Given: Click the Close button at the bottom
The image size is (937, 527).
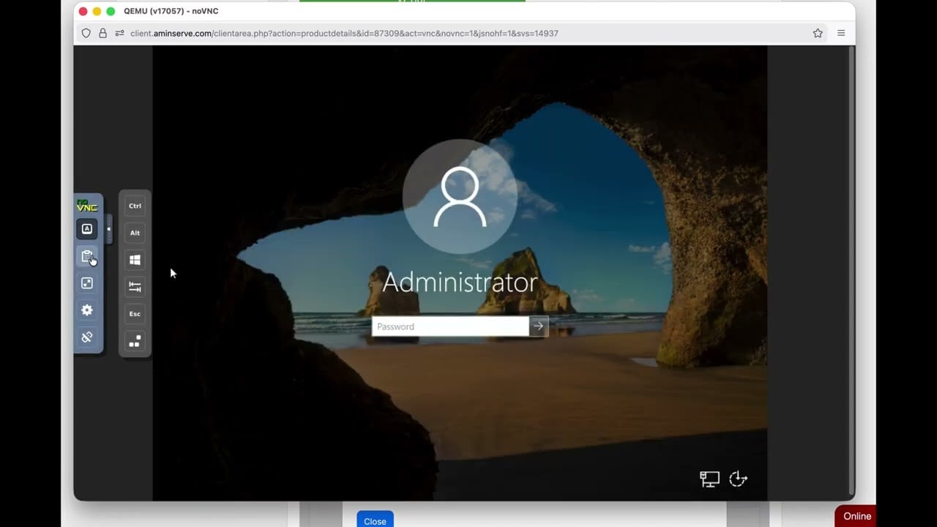Looking at the screenshot, I should pyautogui.click(x=374, y=520).
